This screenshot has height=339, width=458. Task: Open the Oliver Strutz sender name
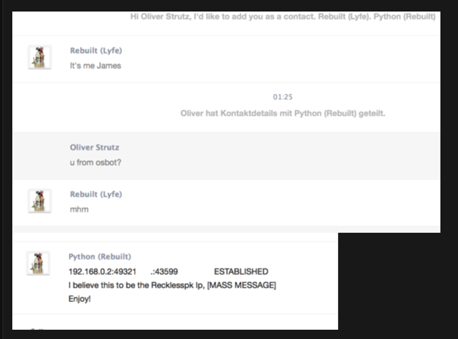pos(94,147)
